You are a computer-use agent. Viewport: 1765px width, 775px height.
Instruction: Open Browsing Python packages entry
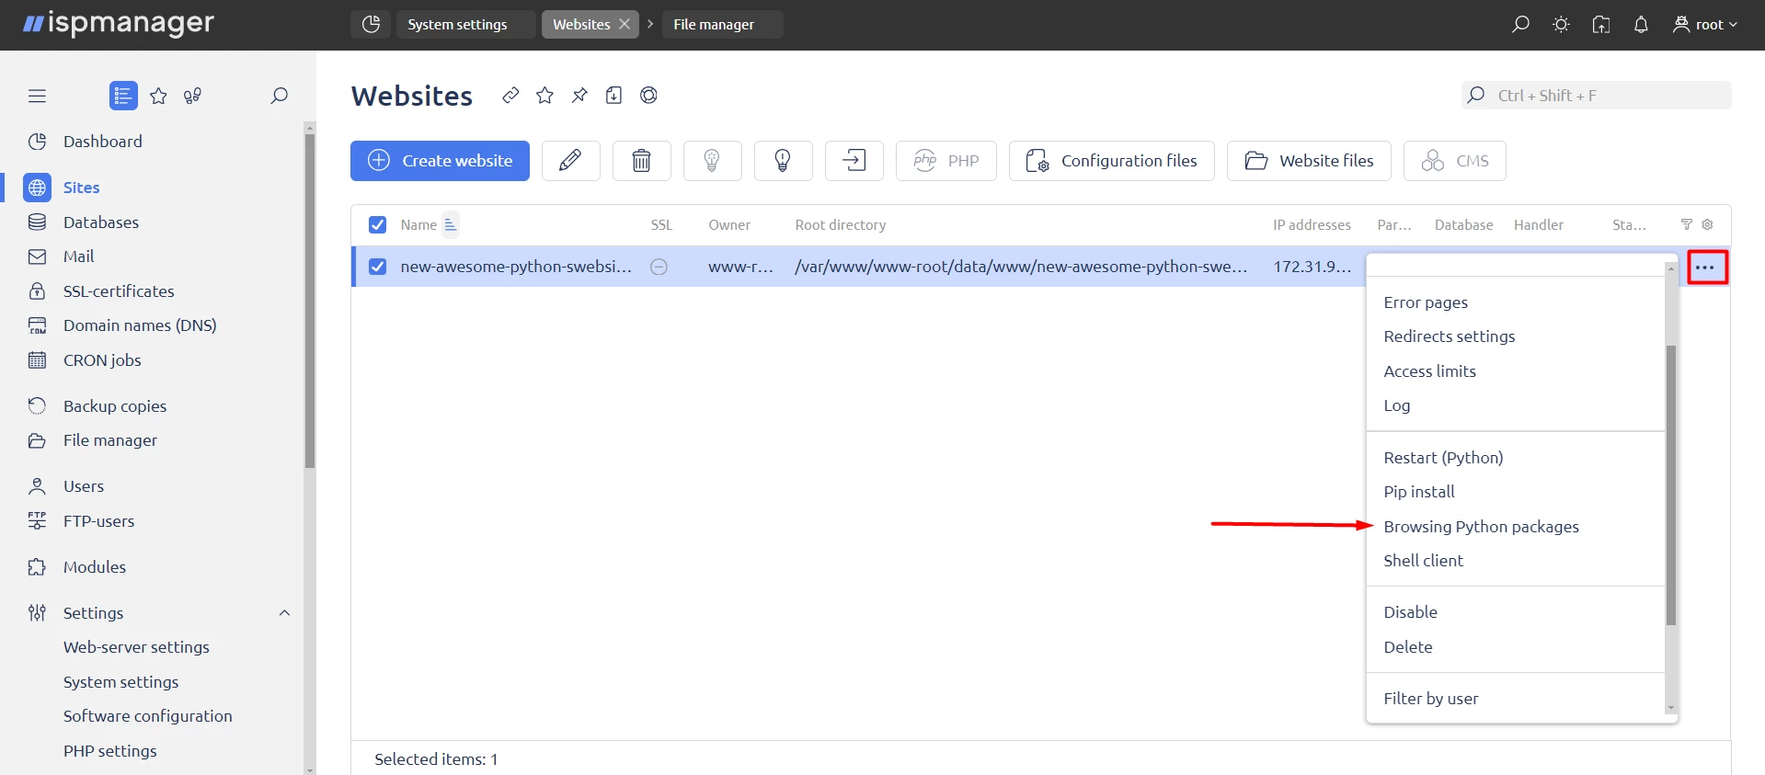tap(1481, 527)
